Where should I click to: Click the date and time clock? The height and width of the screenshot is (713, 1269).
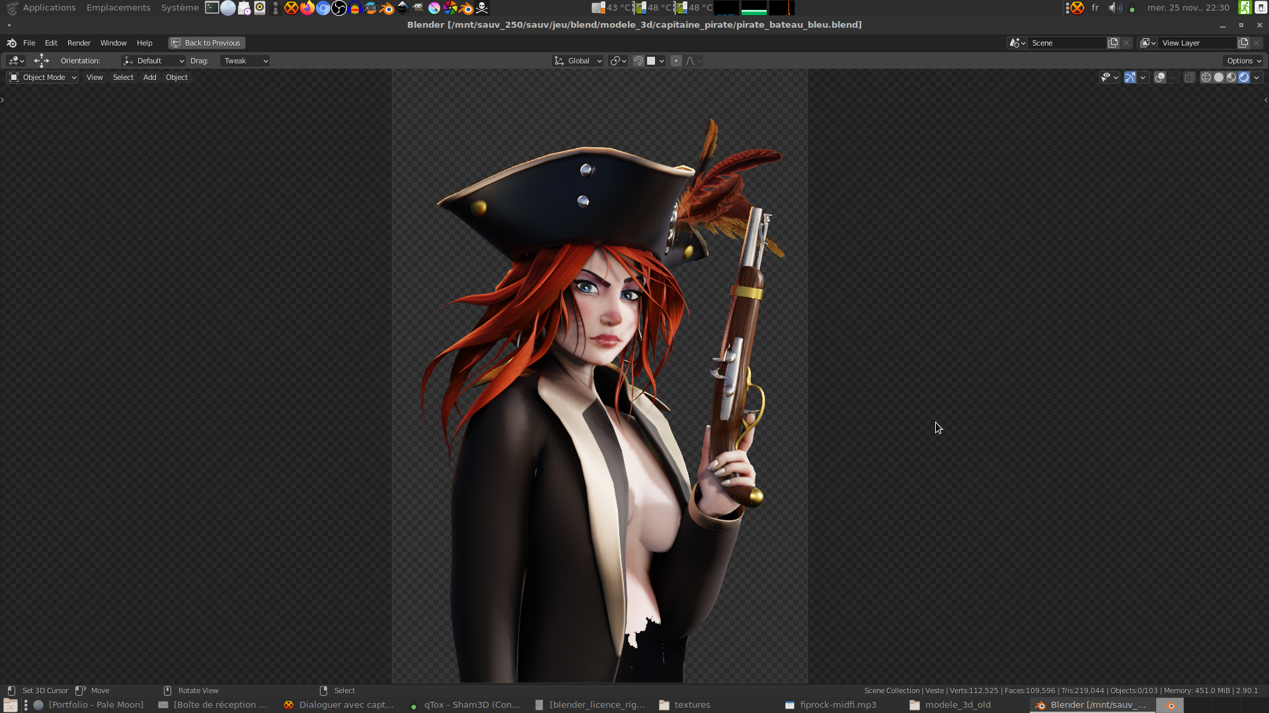tap(1188, 8)
